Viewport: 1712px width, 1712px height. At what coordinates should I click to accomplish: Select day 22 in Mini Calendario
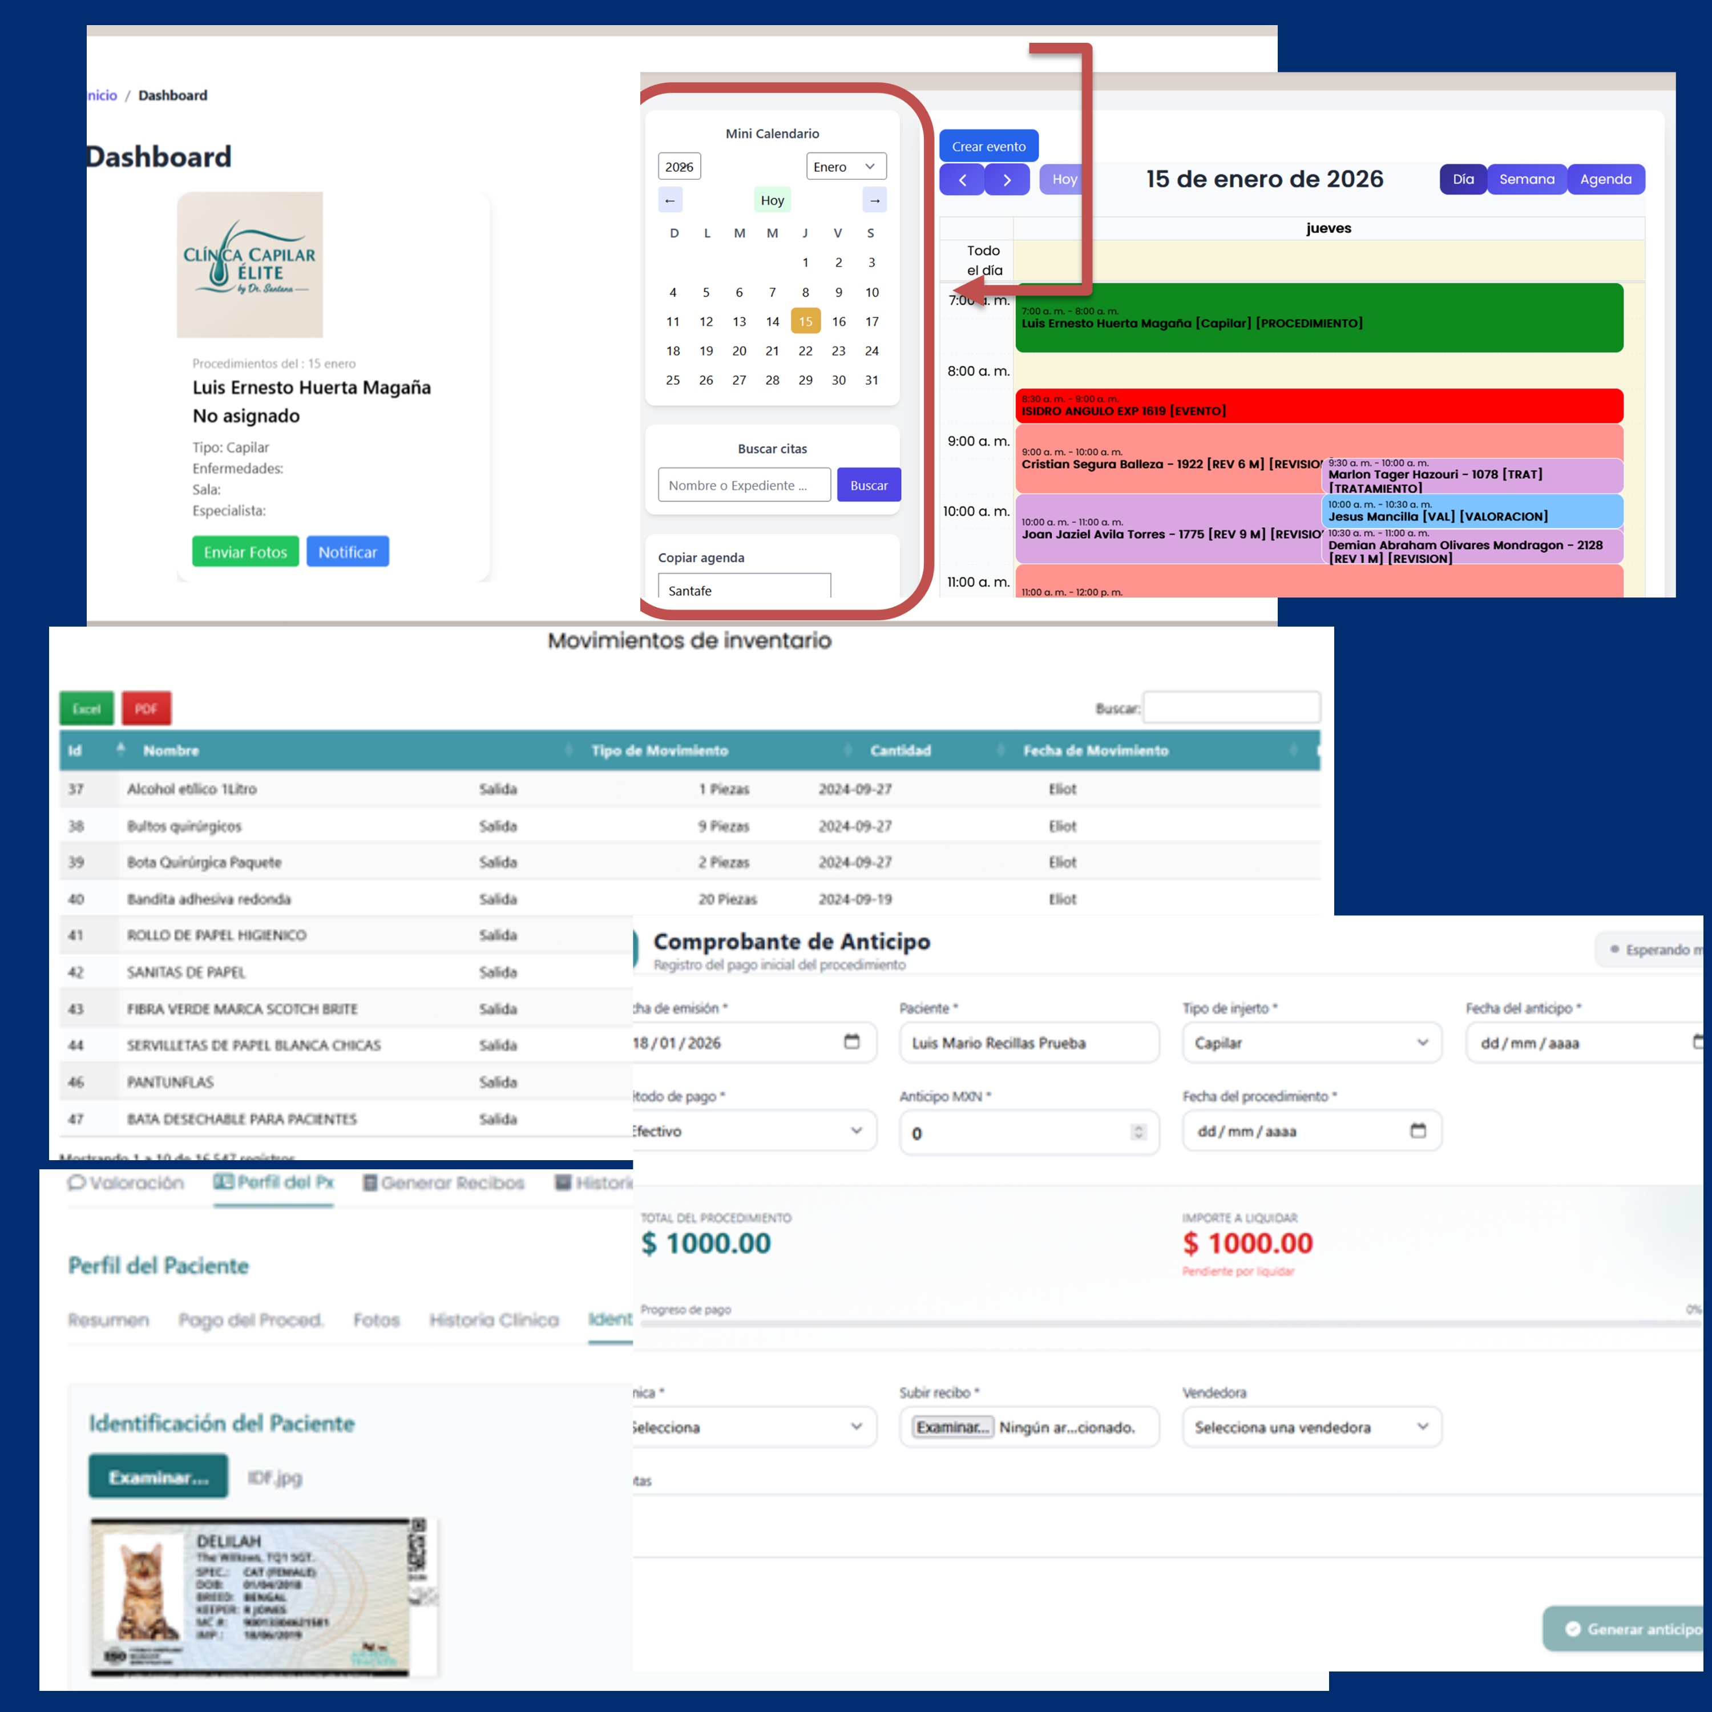coord(805,351)
